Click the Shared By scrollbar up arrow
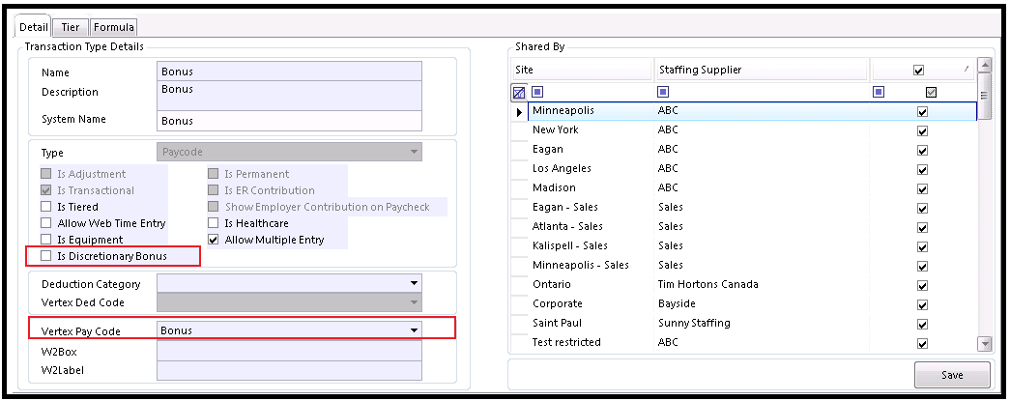Image resolution: width=1010 pixels, height=401 pixels. (984, 65)
